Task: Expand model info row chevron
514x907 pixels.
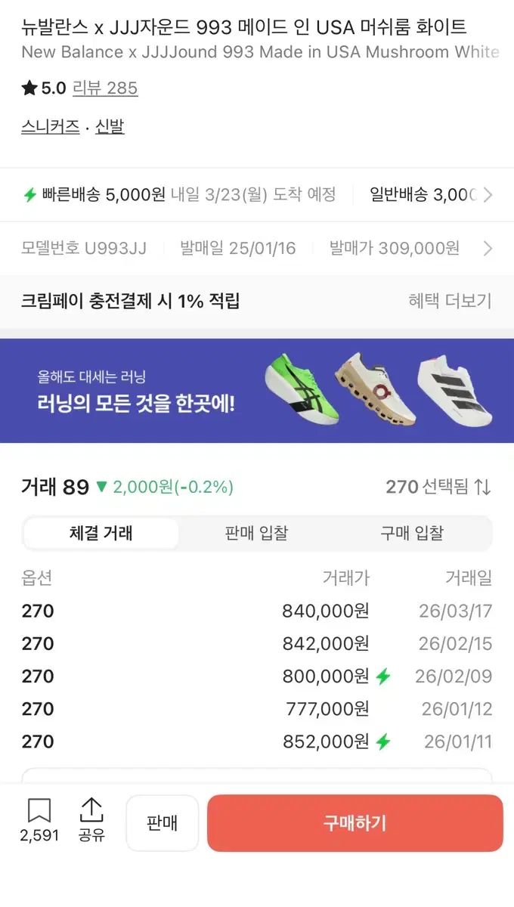Action: pos(488,249)
